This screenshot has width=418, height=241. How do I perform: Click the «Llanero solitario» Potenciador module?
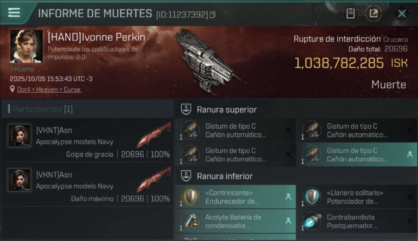tap(357, 197)
